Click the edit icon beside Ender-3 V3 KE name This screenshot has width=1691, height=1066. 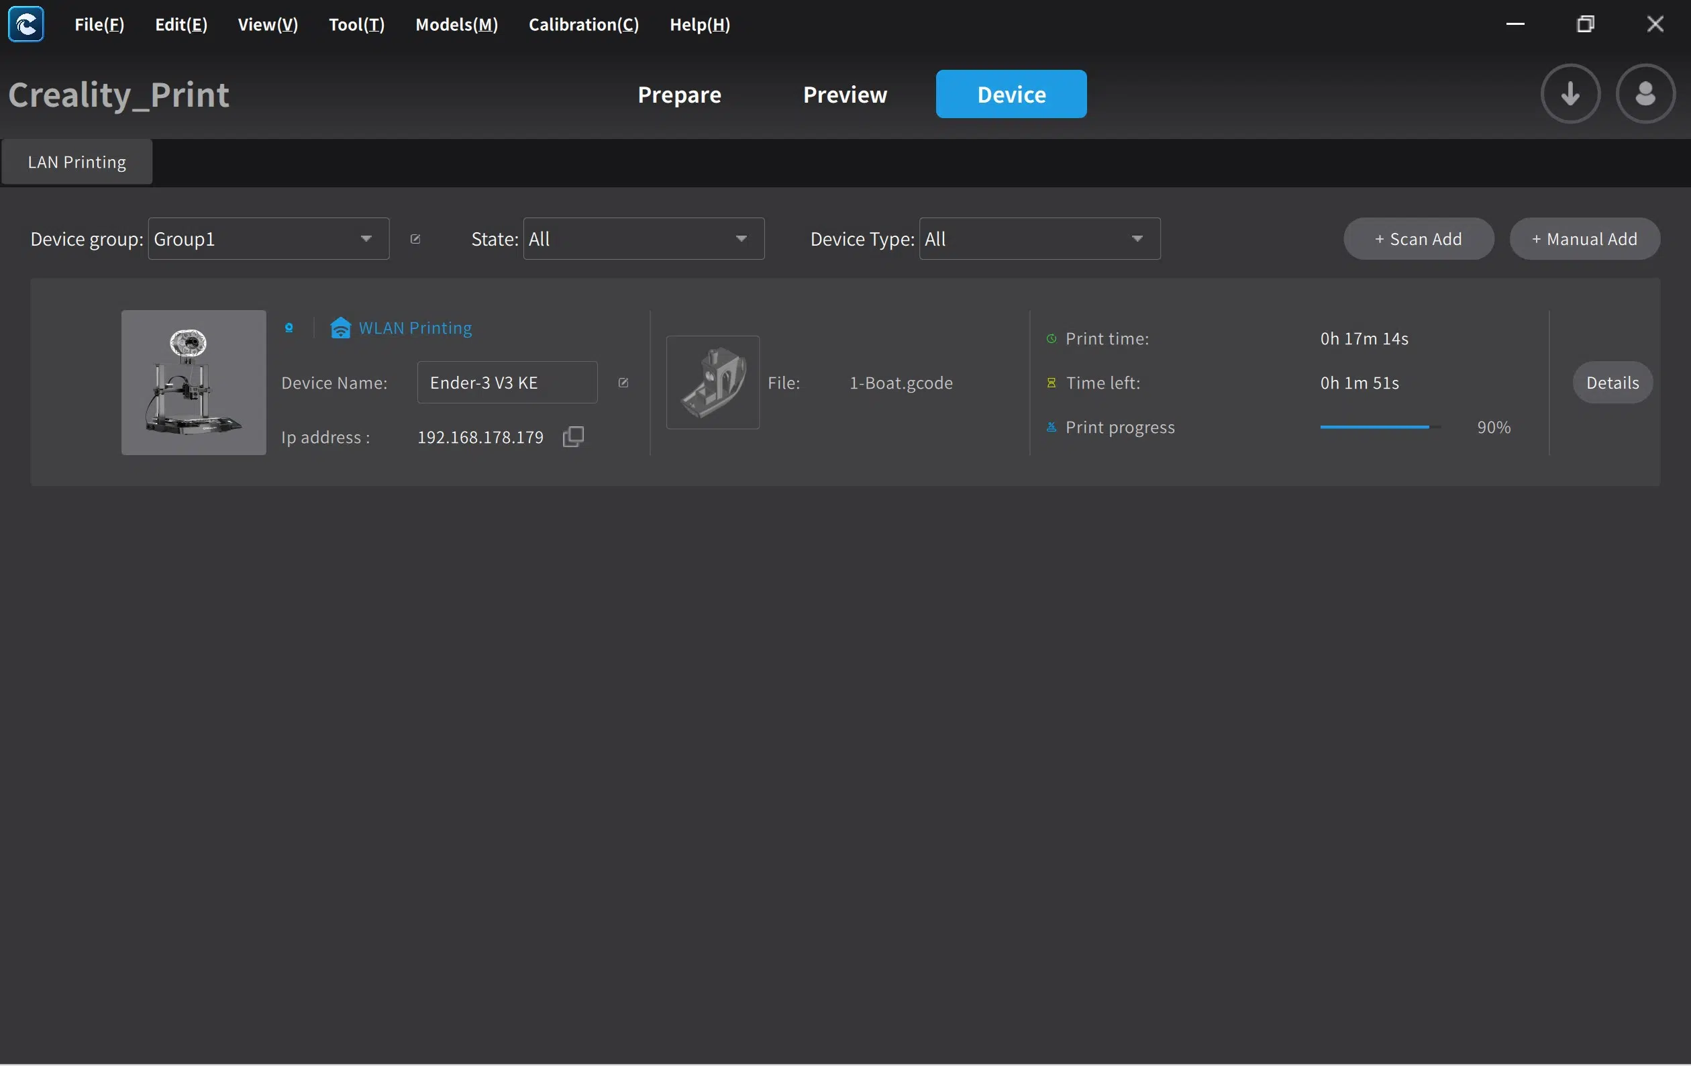coord(623,383)
